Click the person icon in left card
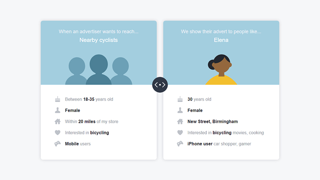This screenshot has height=180, width=320. 58,110
